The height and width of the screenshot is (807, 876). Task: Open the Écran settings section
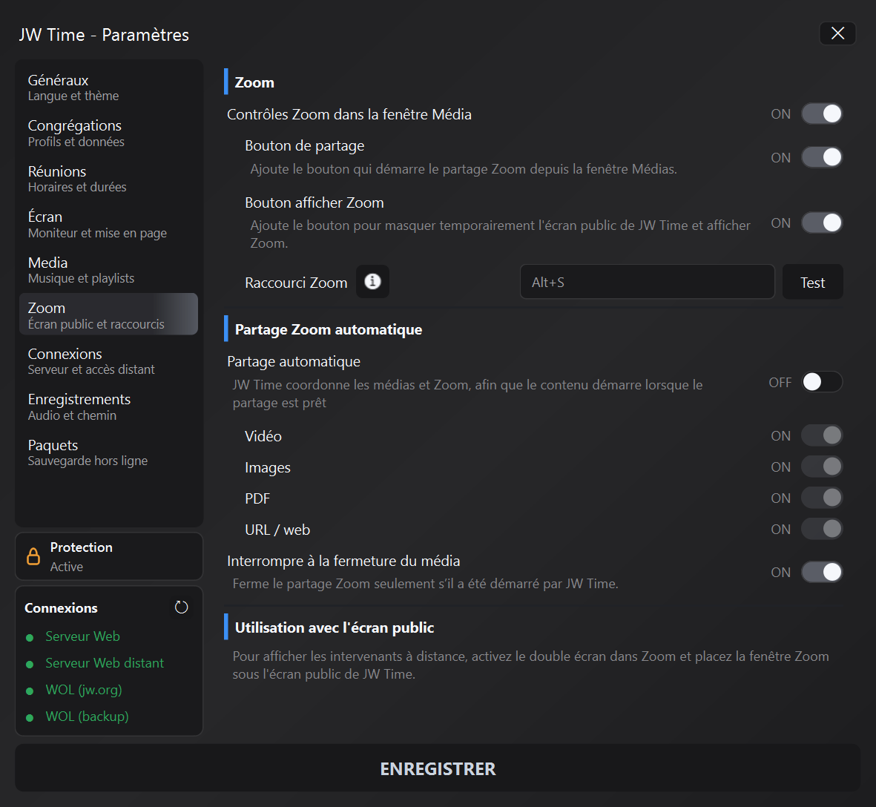(x=108, y=225)
